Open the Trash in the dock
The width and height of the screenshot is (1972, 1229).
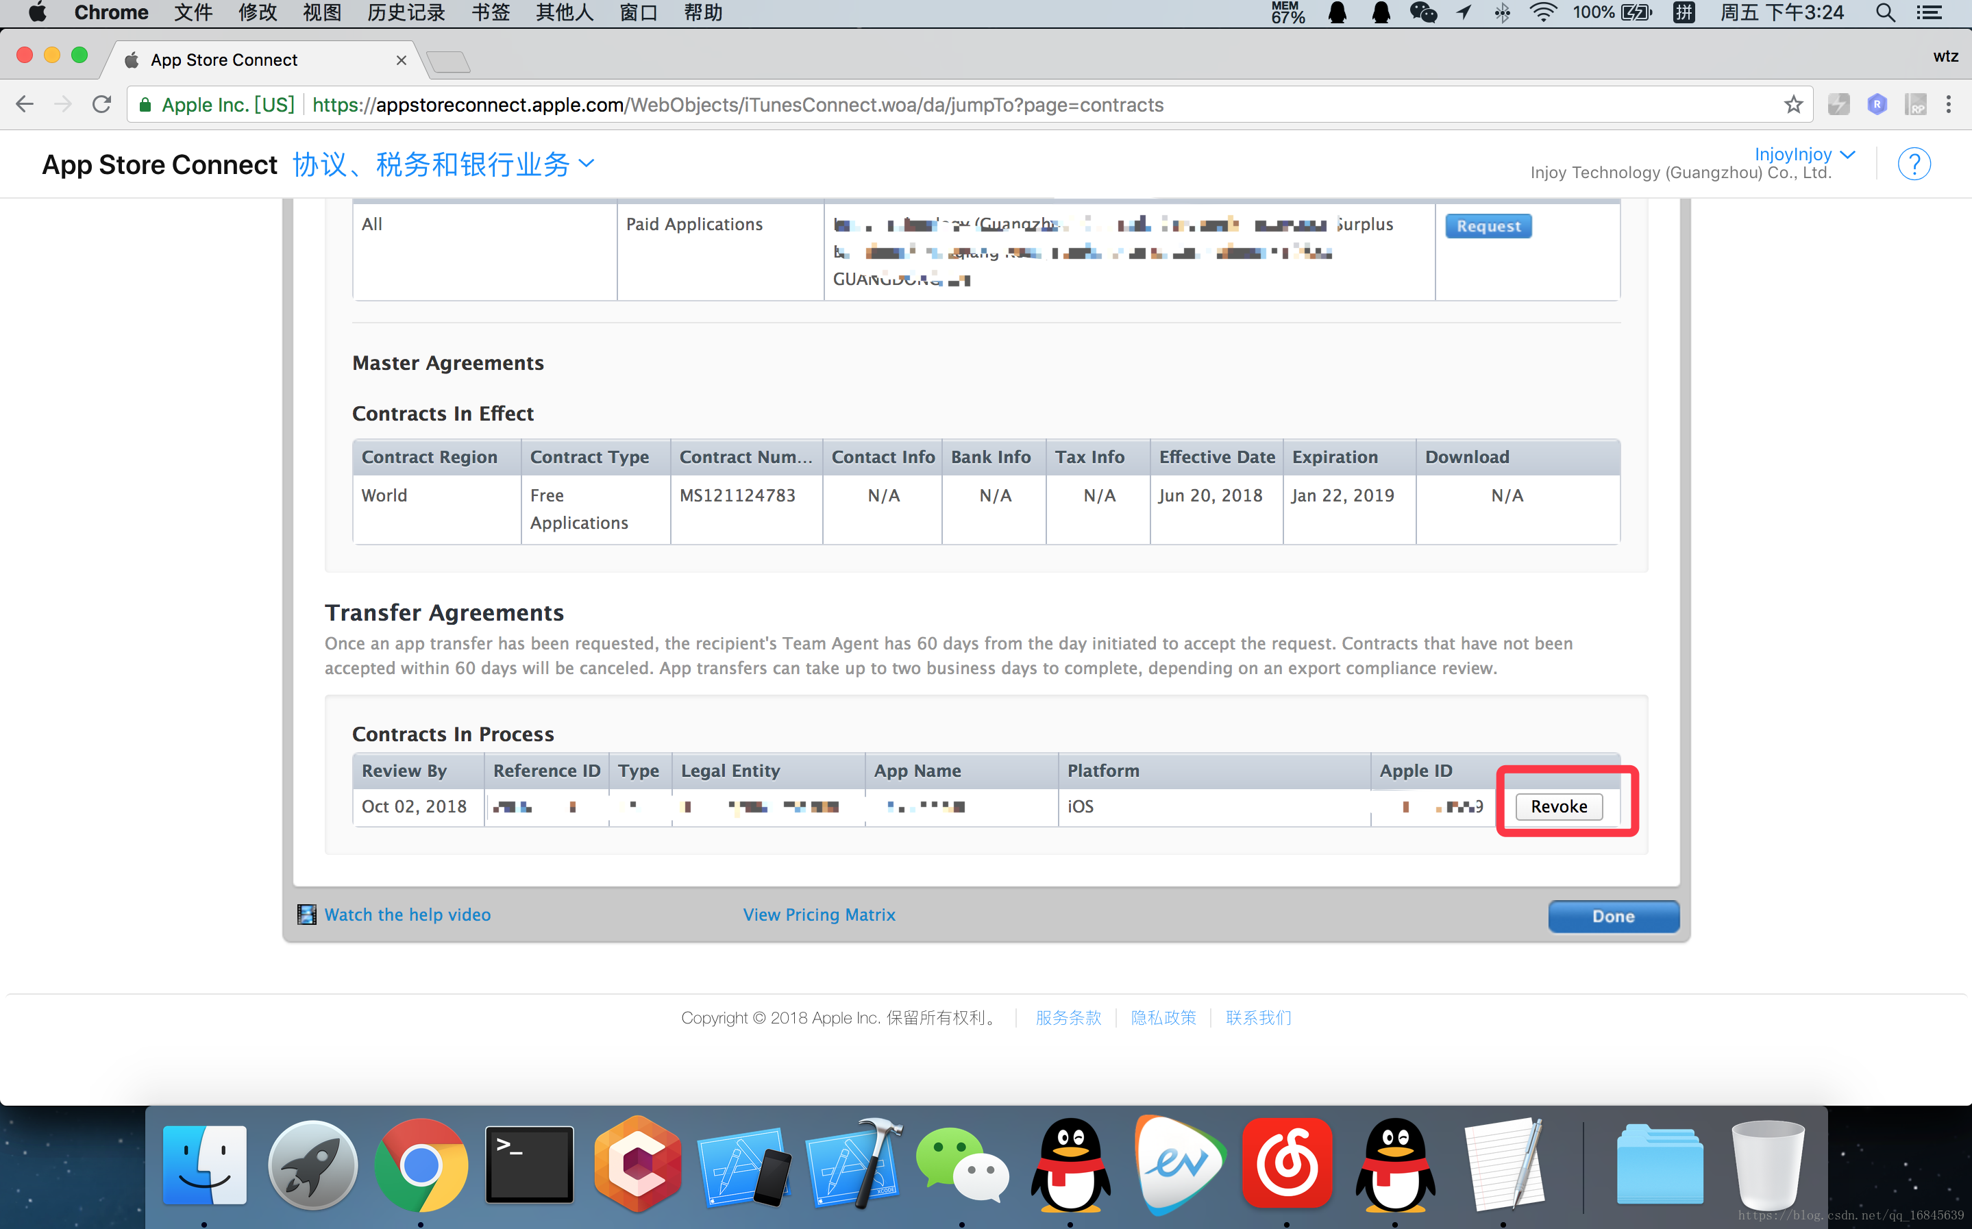[1767, 1164]
